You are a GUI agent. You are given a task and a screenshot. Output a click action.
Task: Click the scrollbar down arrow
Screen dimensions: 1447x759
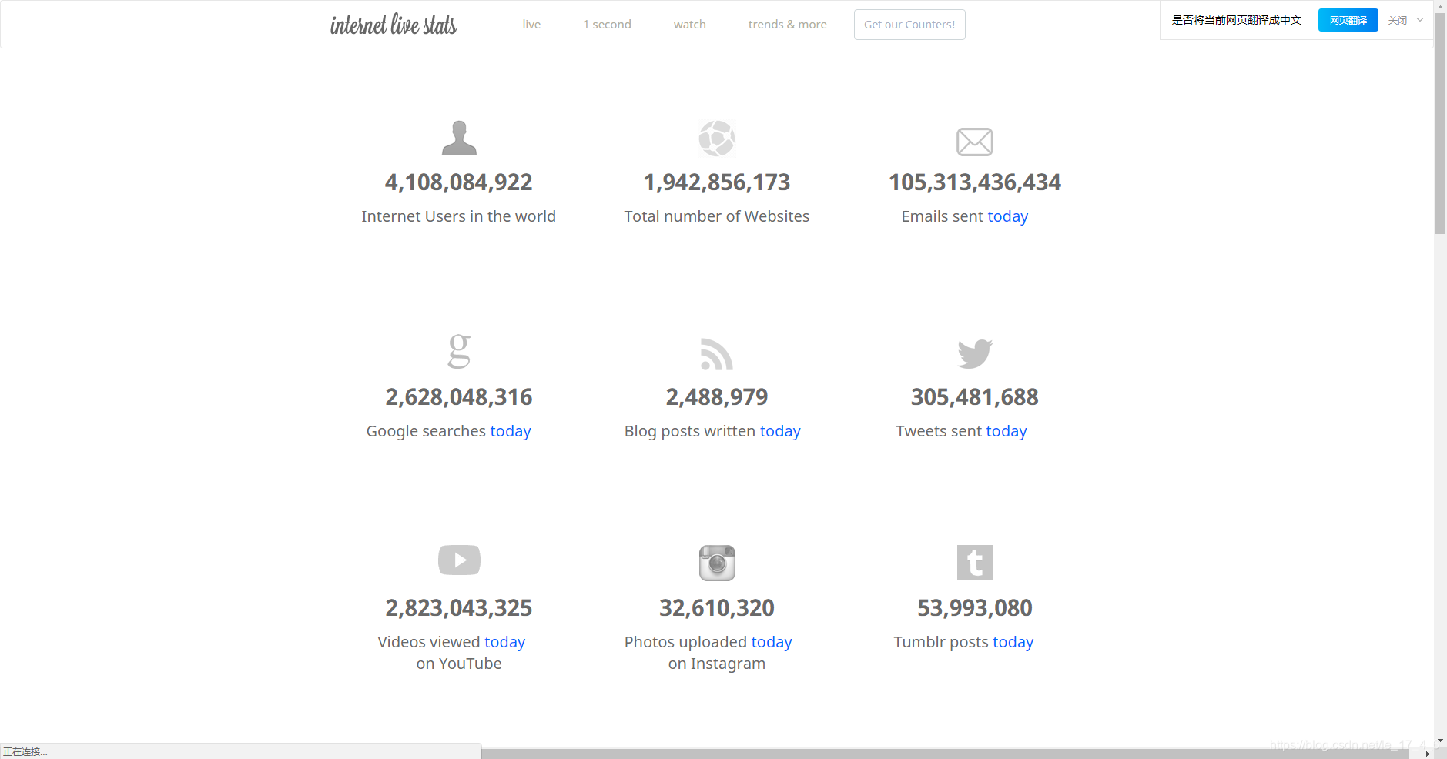coord(1440,741)
